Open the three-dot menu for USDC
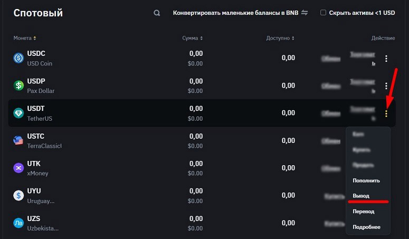 (386, 58)
